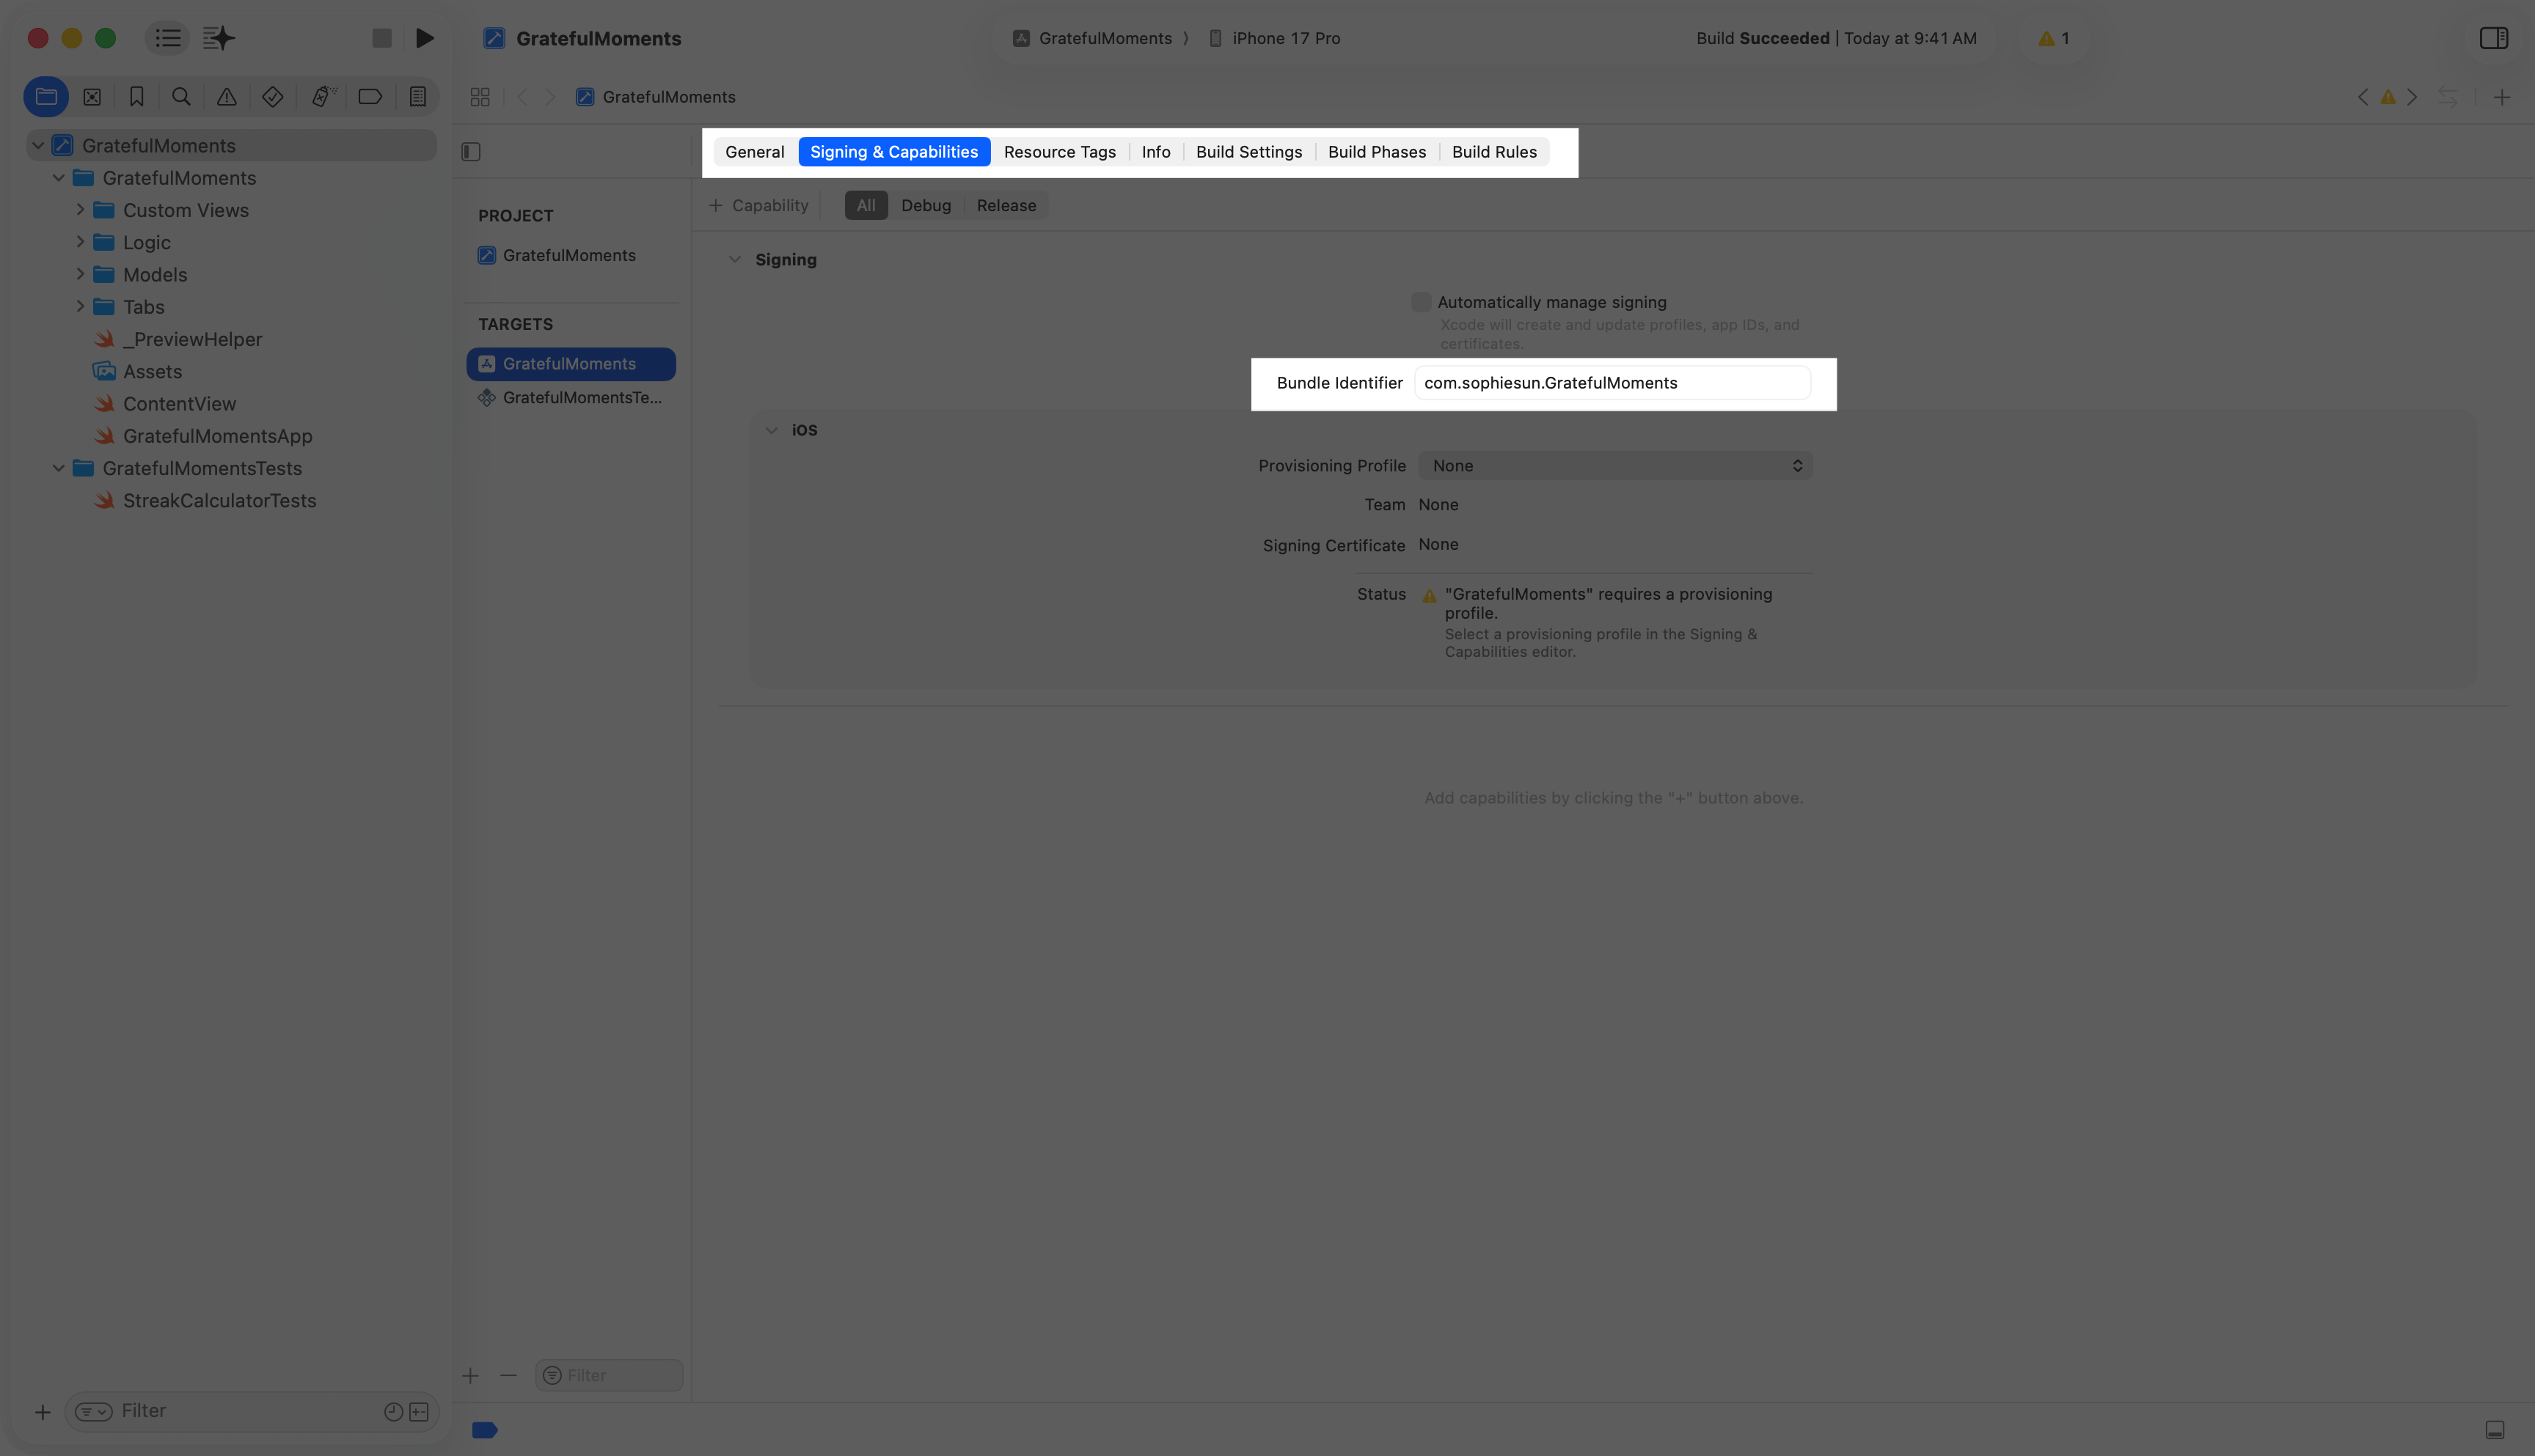The image size is (2535, 1456).
Task: Switch to the General tab
Action: coord(754,152)
